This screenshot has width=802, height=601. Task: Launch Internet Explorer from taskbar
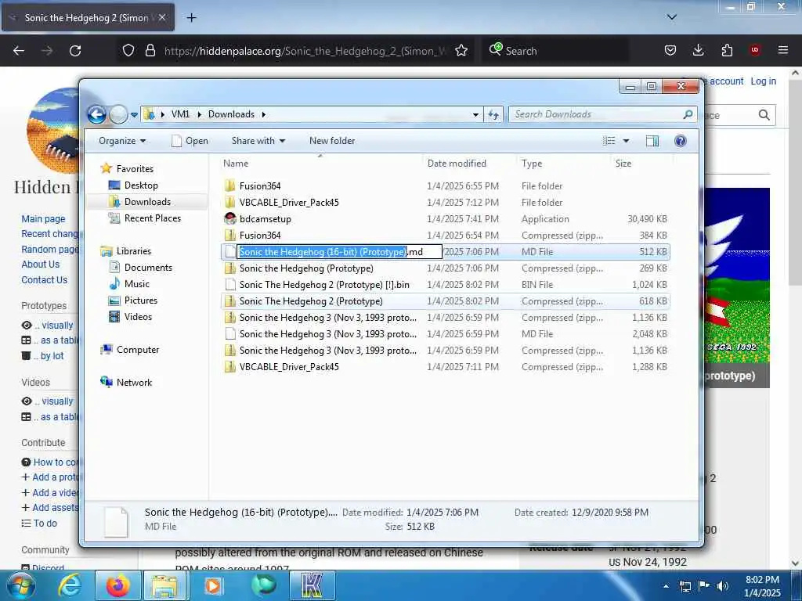click(70, 585)
